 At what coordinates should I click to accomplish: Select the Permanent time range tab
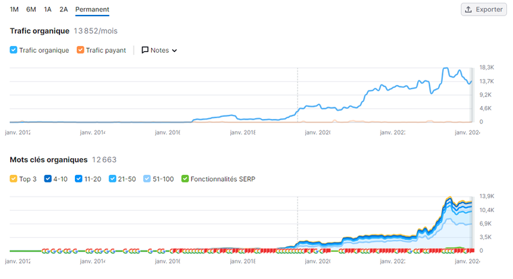(x=92, y=9)
